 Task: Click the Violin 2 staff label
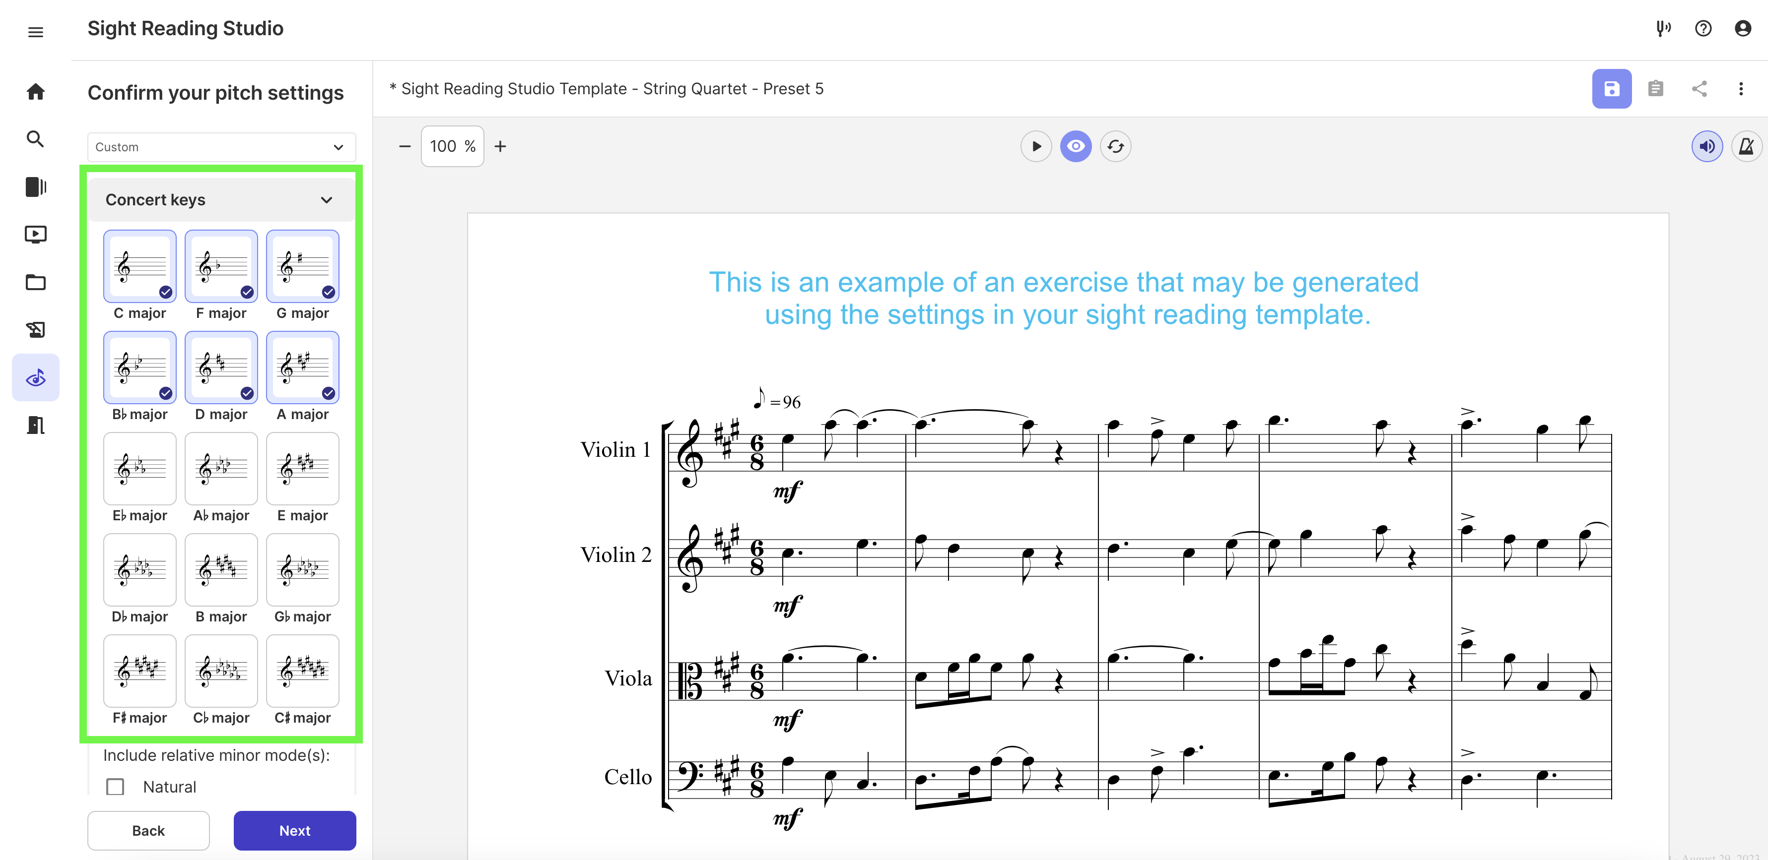[x=615, y=555]
